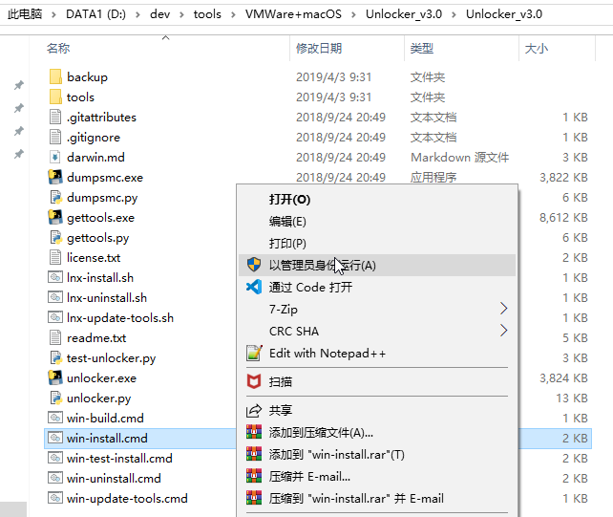
Task: Select 压缩并 E-mail... entry
Action: click(377, 476)
